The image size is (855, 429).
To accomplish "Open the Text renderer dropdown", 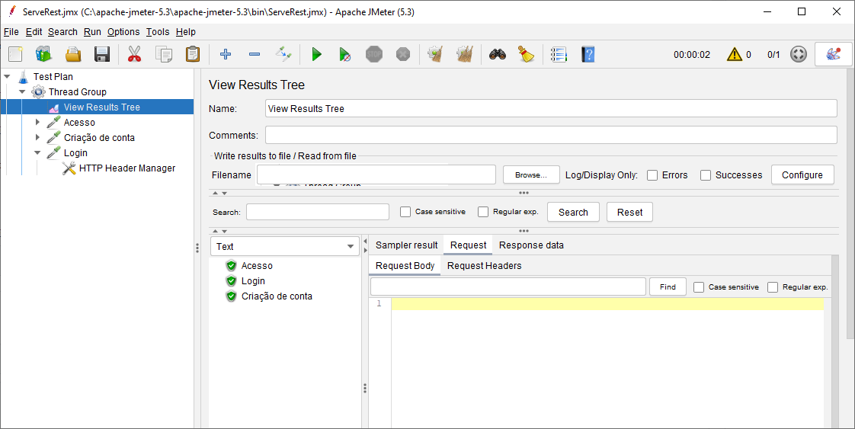I will tap(285, 246).
